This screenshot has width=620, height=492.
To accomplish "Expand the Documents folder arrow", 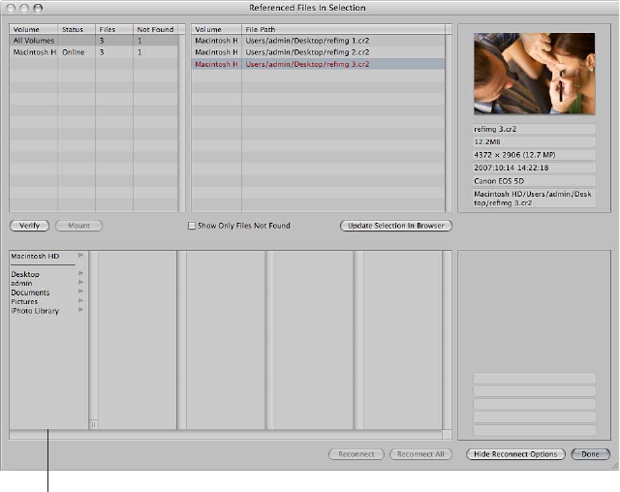I will pyautogui.click(x=80, y=292).
